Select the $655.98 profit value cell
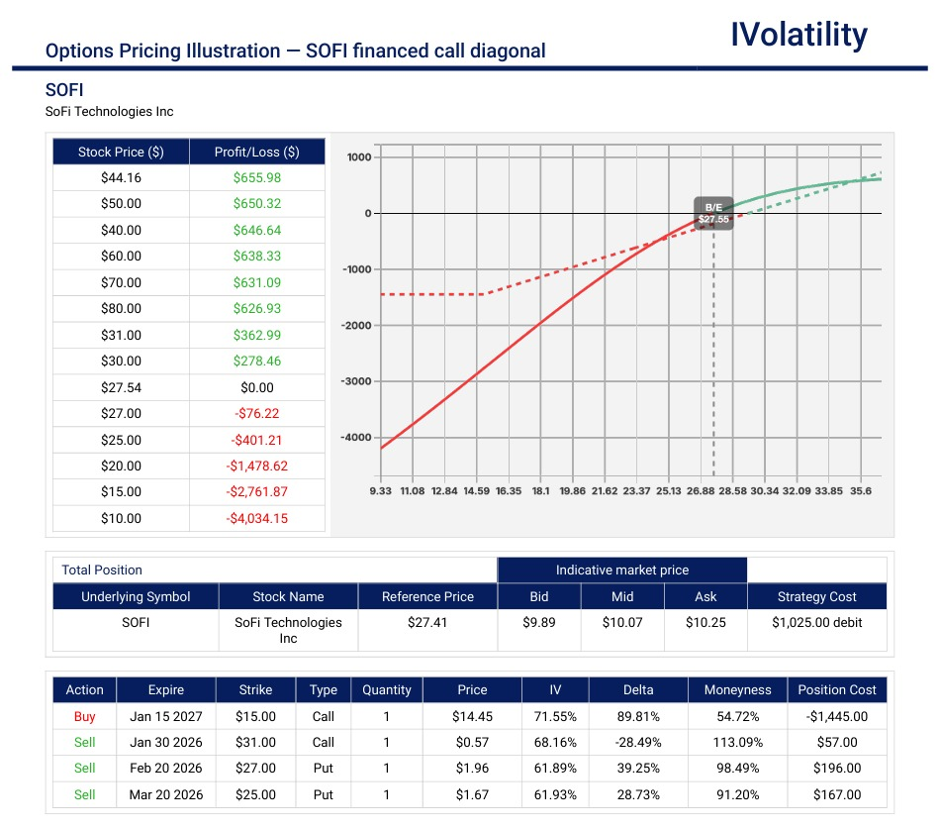This screenshot has height=830, width=940. (256, 177)
